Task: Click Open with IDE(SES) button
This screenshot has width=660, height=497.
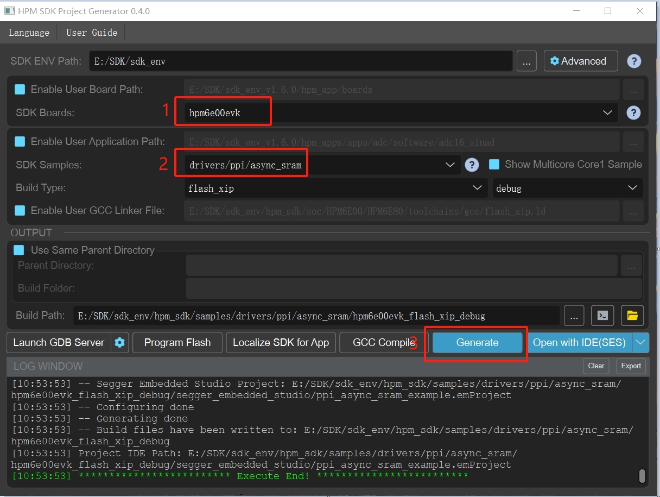Action: [579, 343]
